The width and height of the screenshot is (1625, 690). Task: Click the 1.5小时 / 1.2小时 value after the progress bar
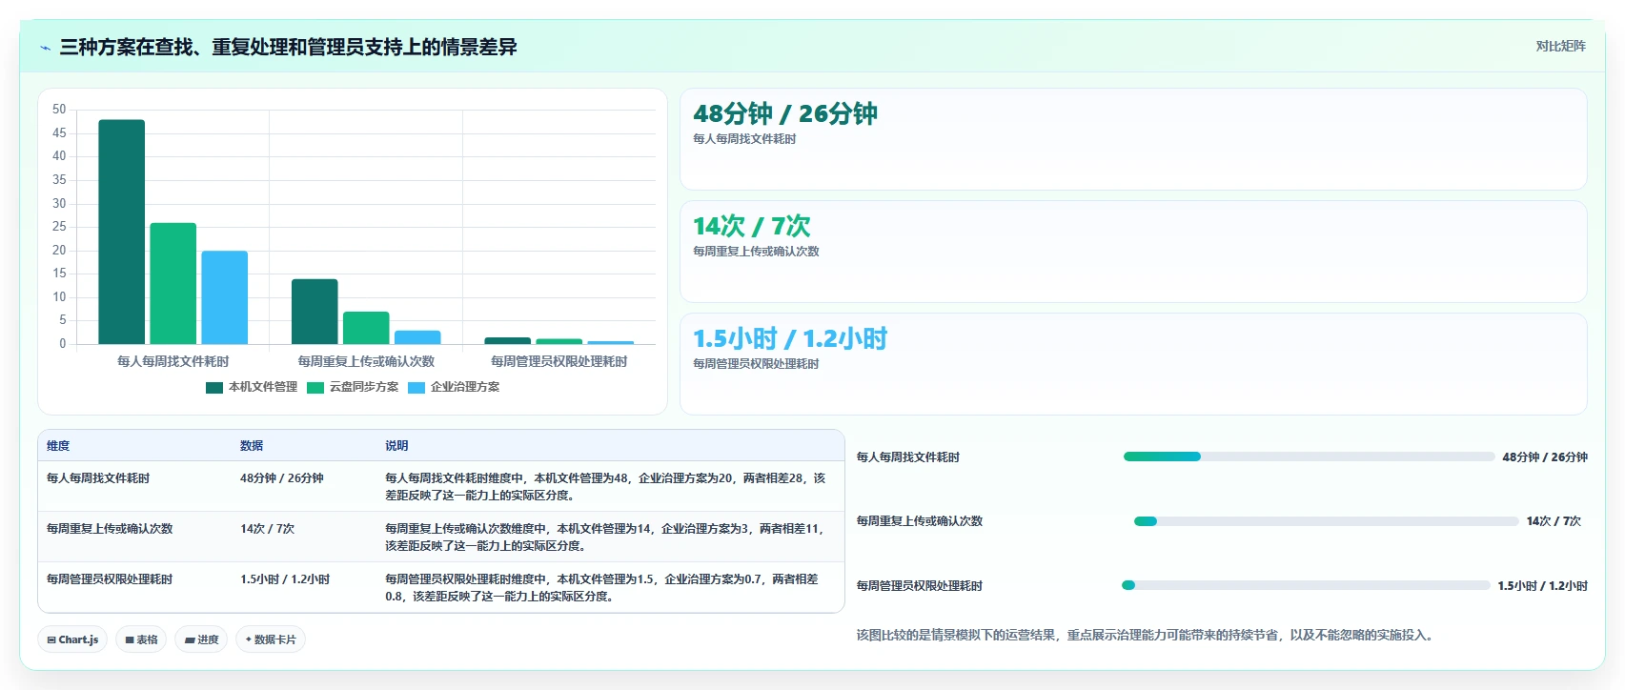(x=1542, y=586)
